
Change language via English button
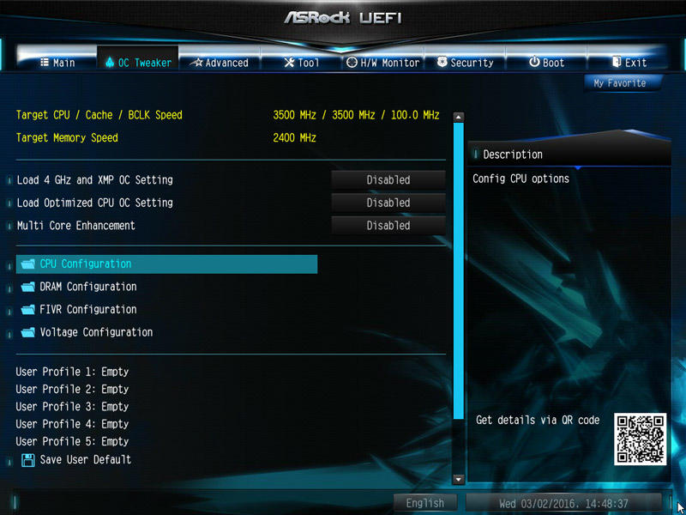click(424, 503)
